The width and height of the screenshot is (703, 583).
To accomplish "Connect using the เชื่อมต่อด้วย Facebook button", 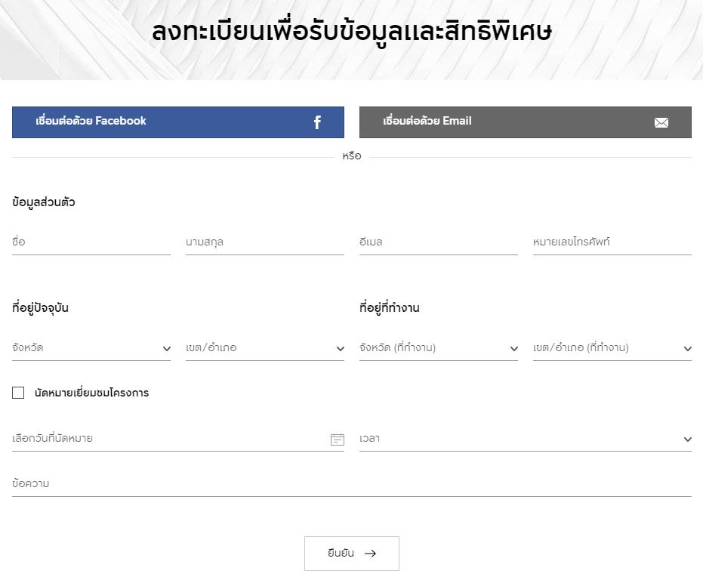I will pyautogui.click(x=178, y=122).
